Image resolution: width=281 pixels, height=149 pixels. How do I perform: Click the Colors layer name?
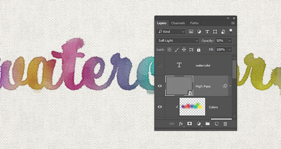[x=213, y=107]
